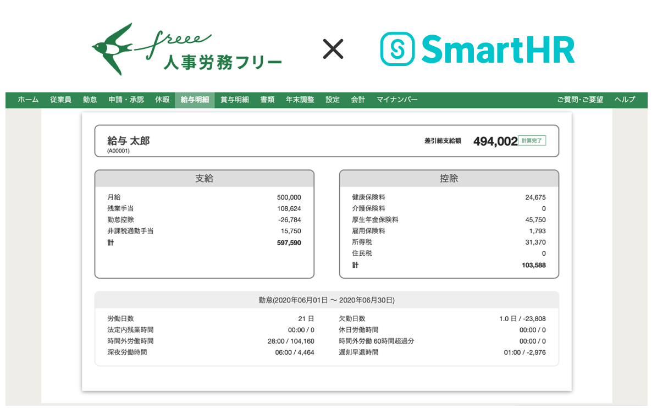Viewport: 657px width, 408px height.
Task: Go to the 従業員 tab
Action: [x=60, y=100]
